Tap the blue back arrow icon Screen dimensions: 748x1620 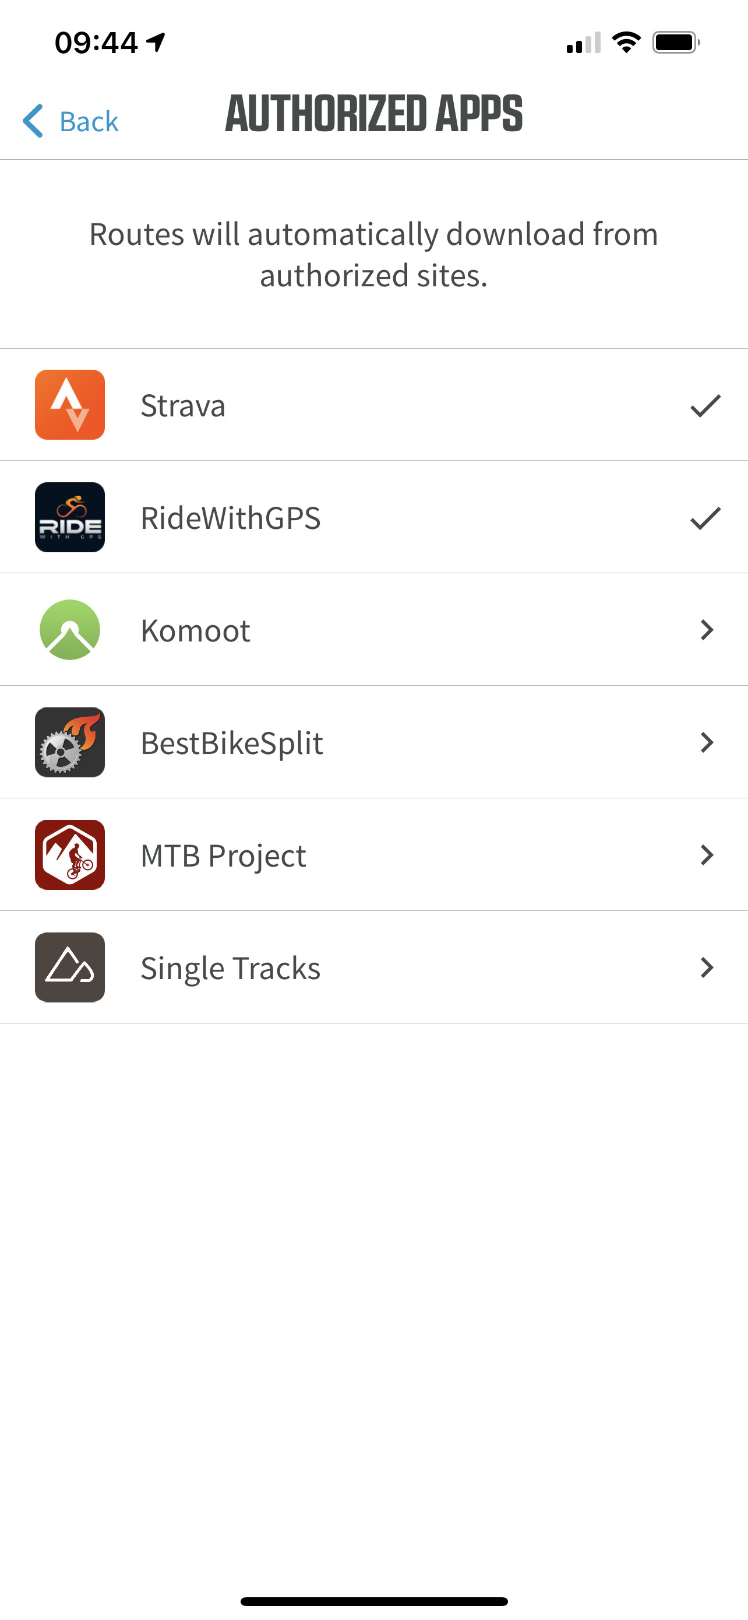(x=33, y=121)
